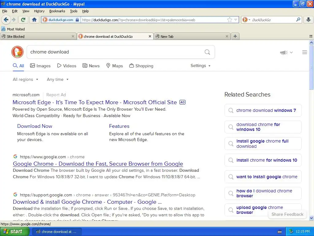Click the page scrollbar up arrow
The height and width of the screenshot is (236, 314).
click(311, 42)
